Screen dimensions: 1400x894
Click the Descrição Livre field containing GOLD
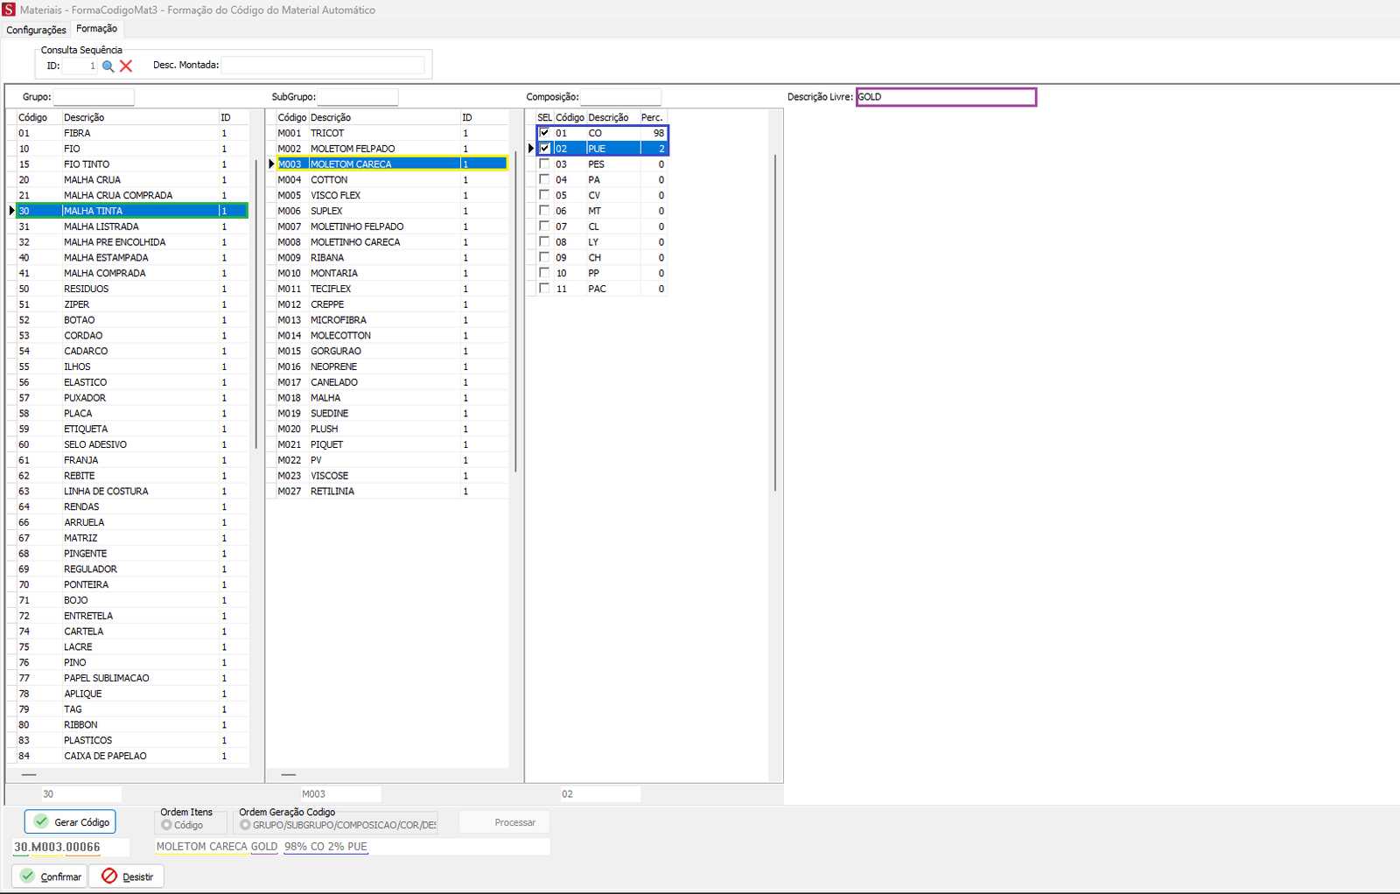[946, 97]
